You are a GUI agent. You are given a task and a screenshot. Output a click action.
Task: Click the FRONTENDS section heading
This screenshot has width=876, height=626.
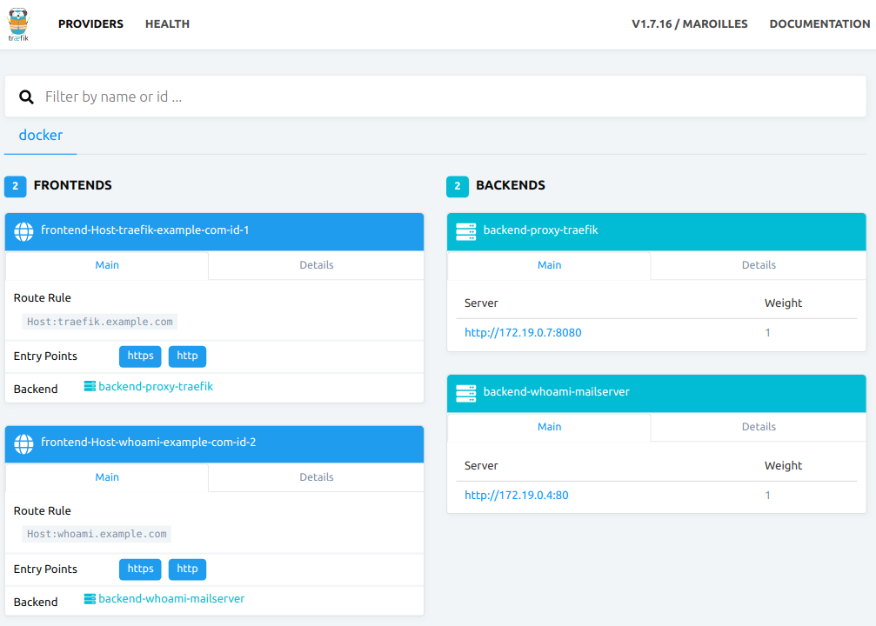(72, 185)
